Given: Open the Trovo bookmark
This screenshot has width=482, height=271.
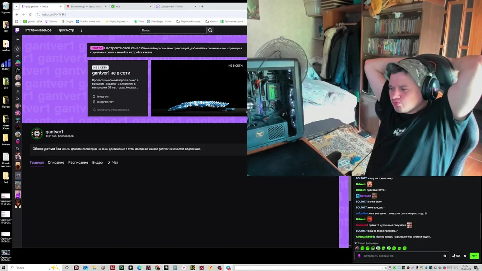Looking at the screenshot, I should pos(139,21).
